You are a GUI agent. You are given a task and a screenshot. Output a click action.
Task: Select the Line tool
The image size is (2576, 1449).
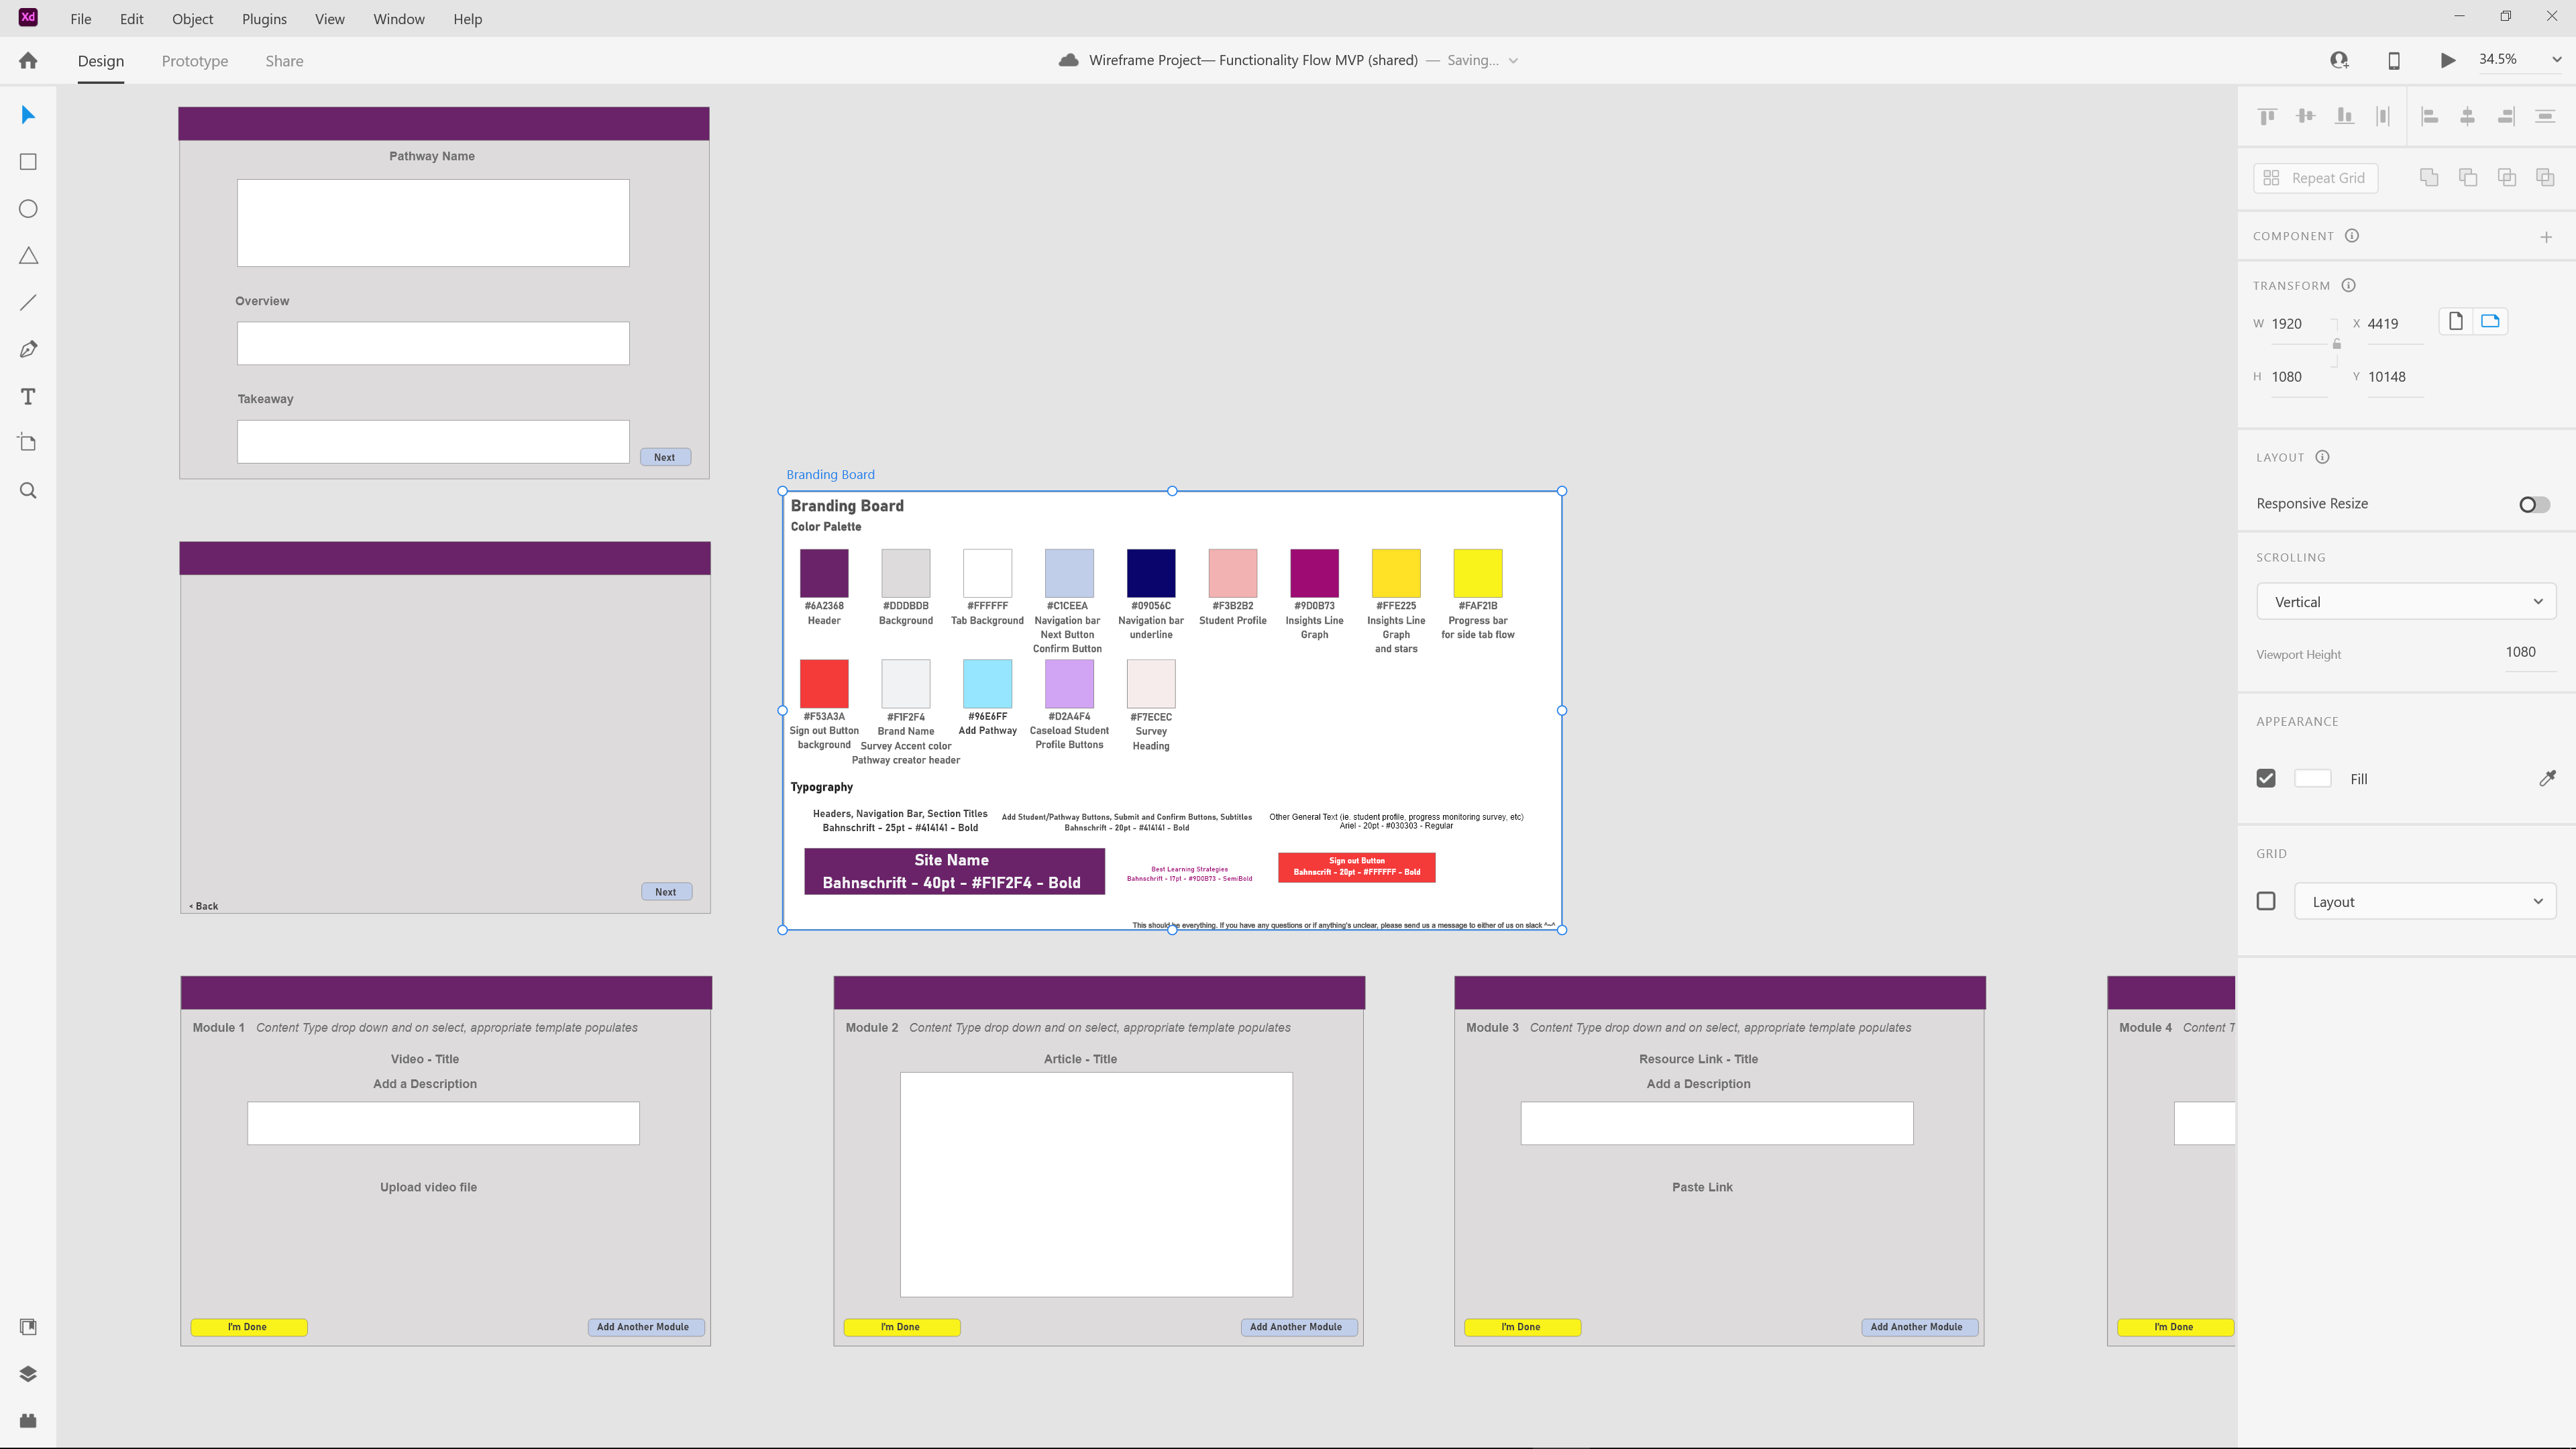tap(28, 302)
